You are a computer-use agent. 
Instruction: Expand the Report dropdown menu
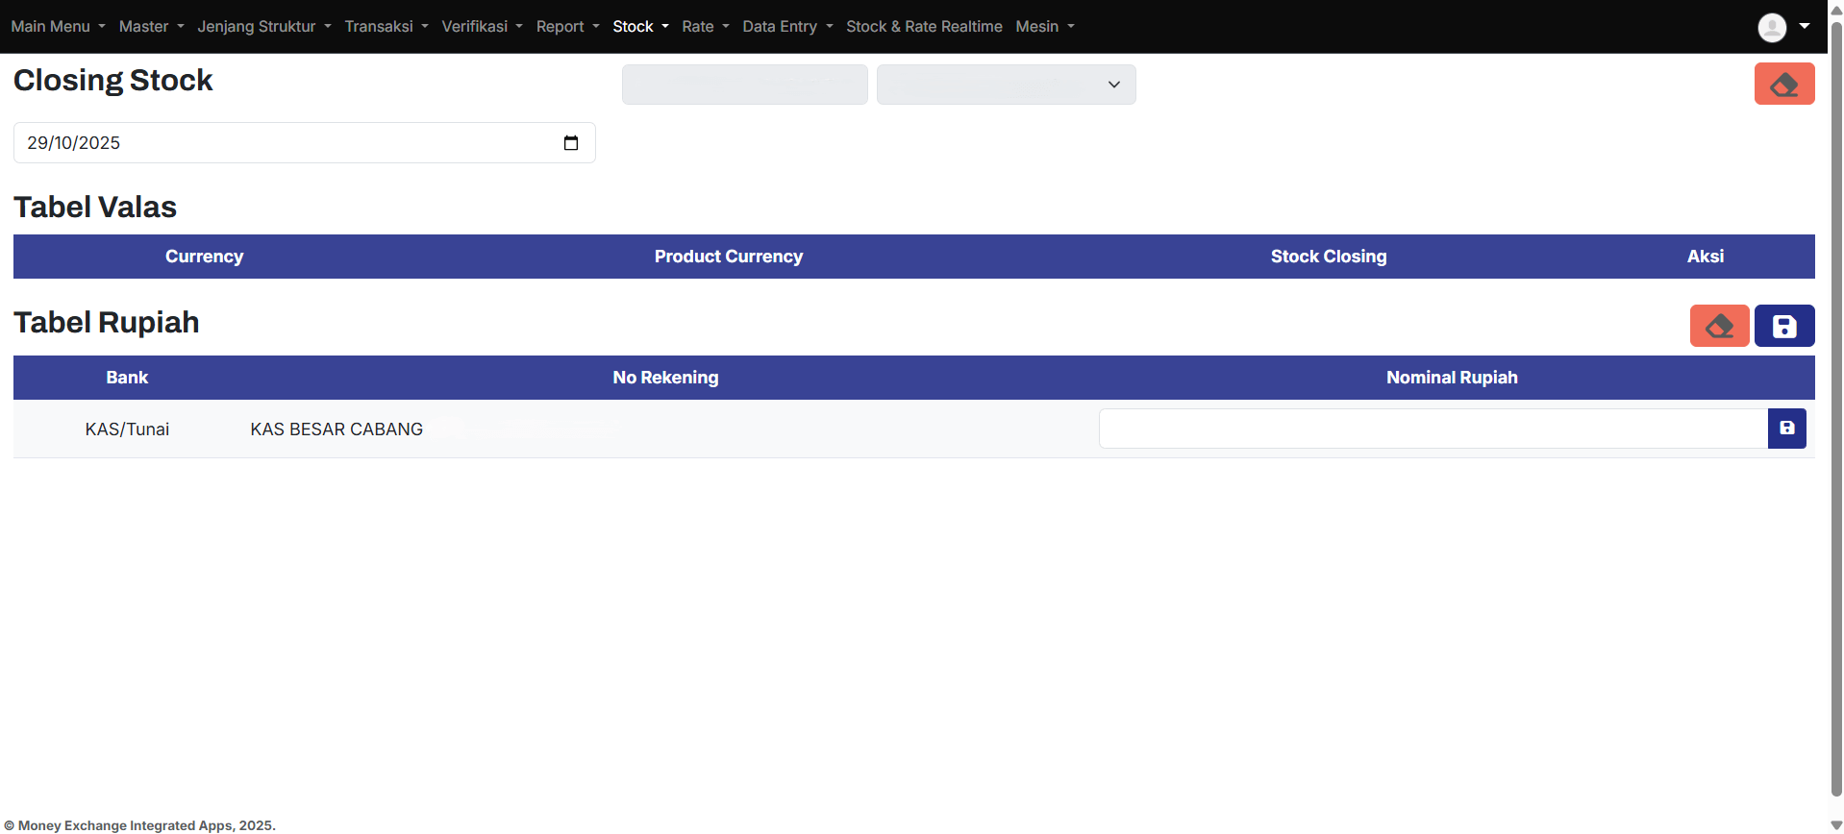click(x=567, y=27)
